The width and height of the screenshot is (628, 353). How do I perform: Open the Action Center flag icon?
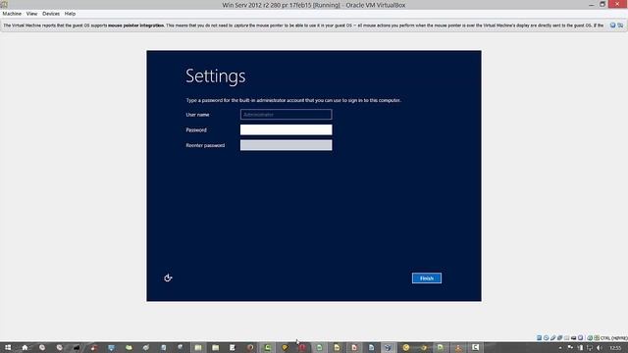click(570, 347)
